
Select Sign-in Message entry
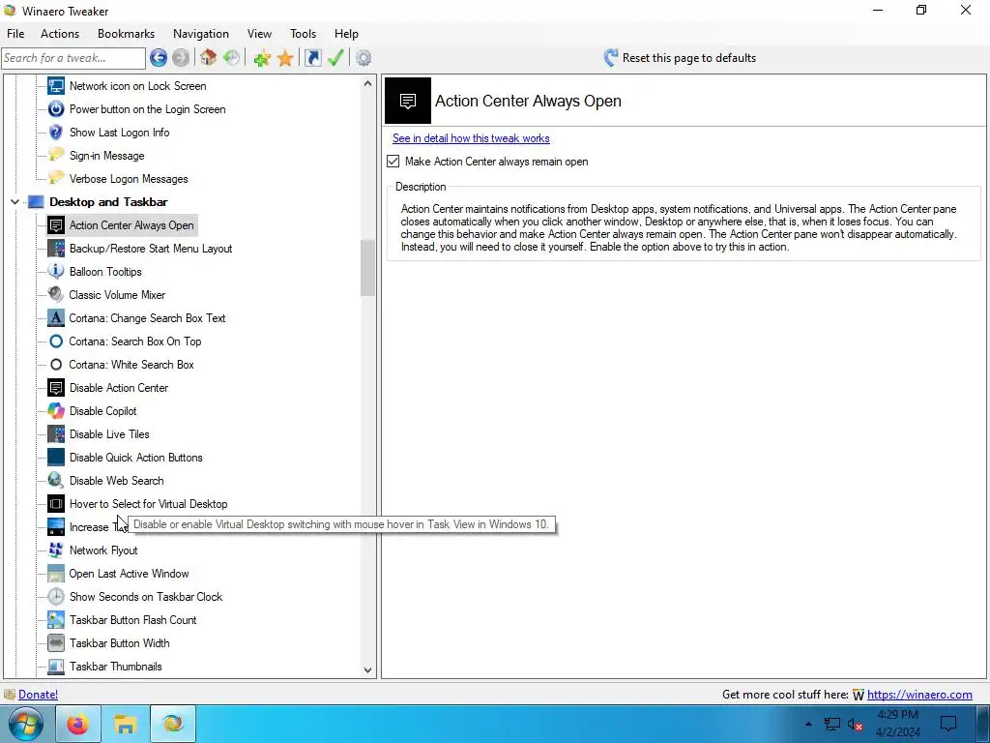click(x=106, y=156)
